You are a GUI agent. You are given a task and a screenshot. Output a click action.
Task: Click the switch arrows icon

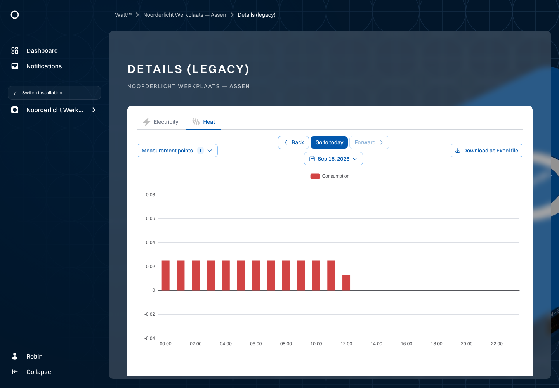(15, 93)
